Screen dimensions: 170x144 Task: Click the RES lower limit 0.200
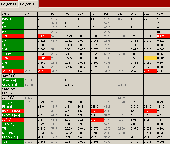(x=31, y=67)
